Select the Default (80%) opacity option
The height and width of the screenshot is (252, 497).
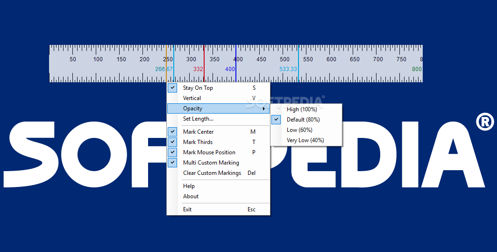coord(306,120)
